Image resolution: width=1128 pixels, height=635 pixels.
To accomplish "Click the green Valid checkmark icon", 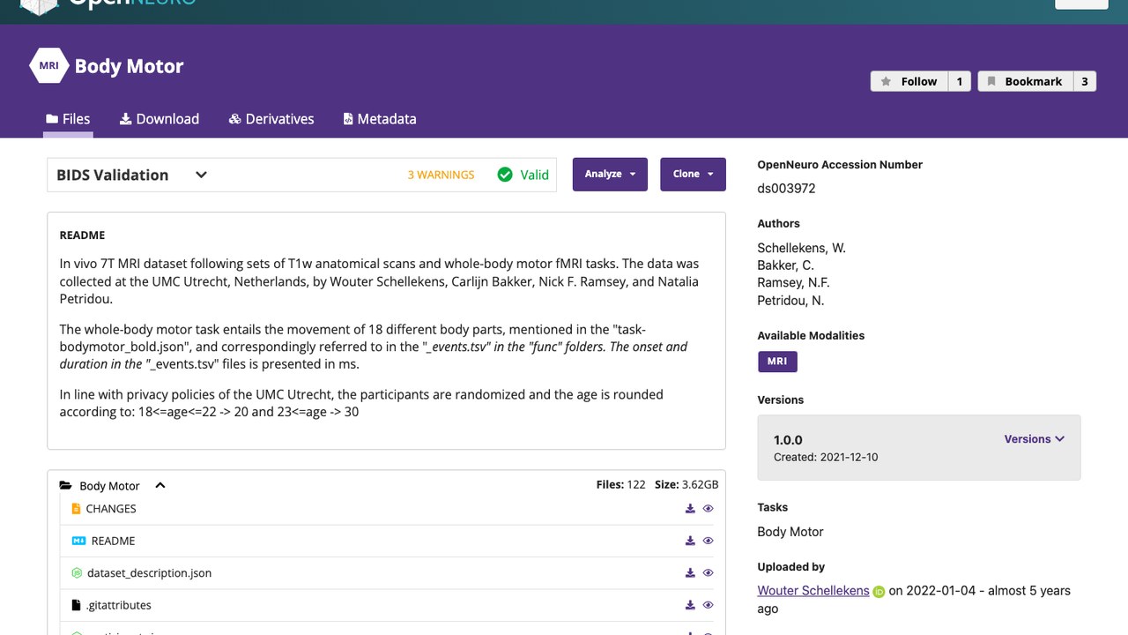I will point(505,175).
